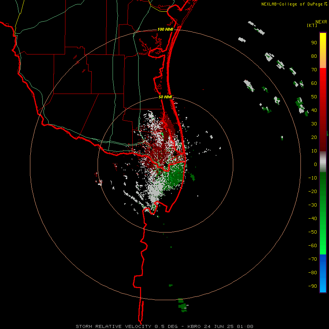329x329 pixels.
Task: Pick the yellow top segment of velocity scale
Action: (x=323, y=50)
